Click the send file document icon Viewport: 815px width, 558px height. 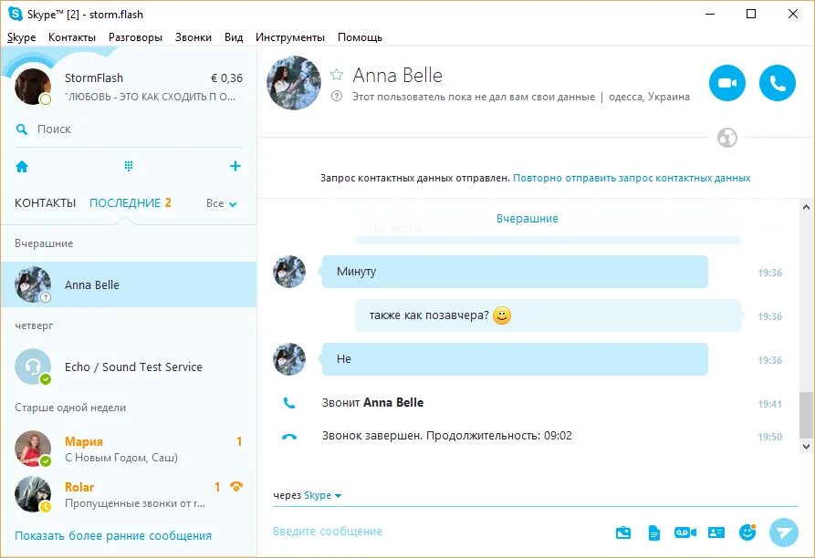coord(654,532)
